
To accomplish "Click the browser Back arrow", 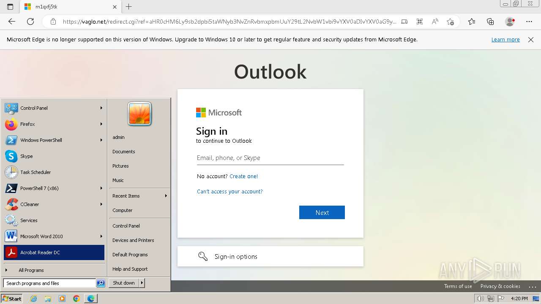I will point(12,22).
